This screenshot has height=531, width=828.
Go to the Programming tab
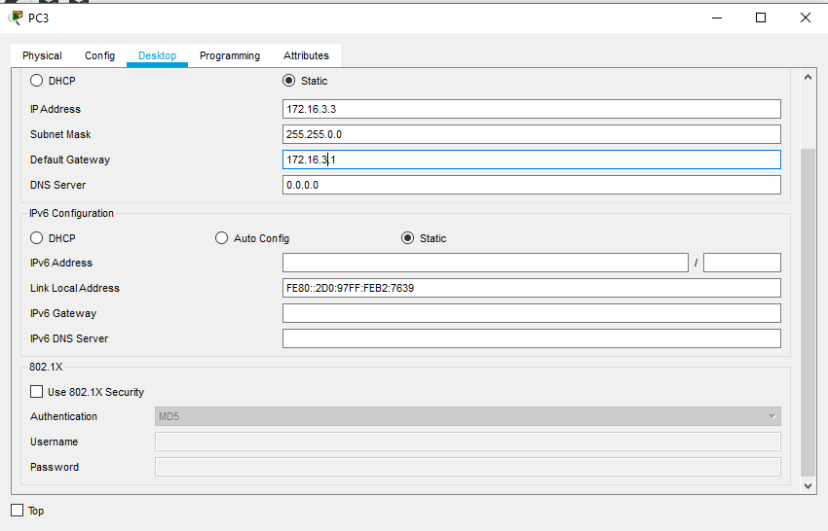point(230,55)
